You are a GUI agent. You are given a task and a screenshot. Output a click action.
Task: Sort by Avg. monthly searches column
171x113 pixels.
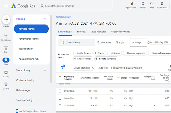90,78
